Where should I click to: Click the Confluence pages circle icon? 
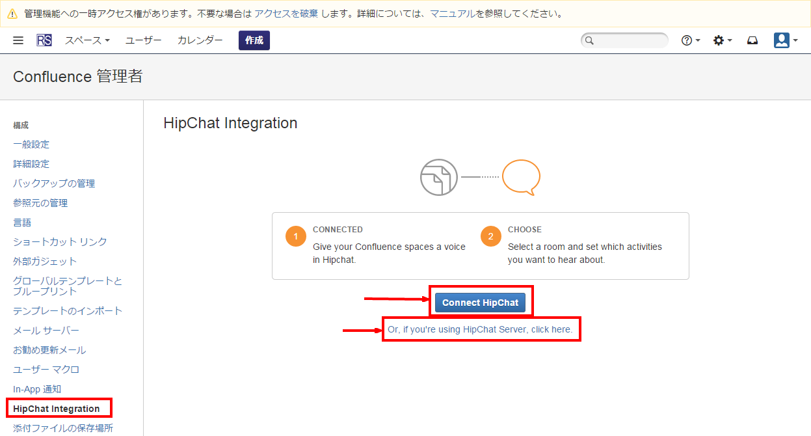pos(439,177)
